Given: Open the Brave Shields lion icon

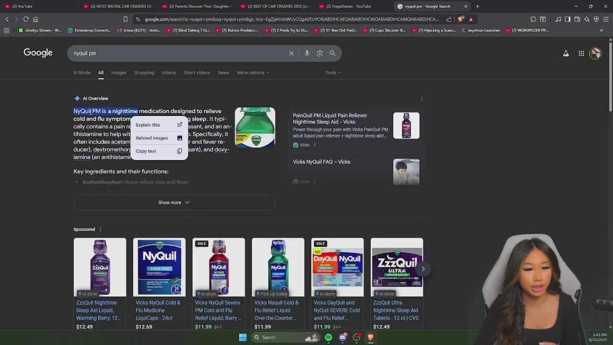Looking at the screenshot, I should 461,19.
